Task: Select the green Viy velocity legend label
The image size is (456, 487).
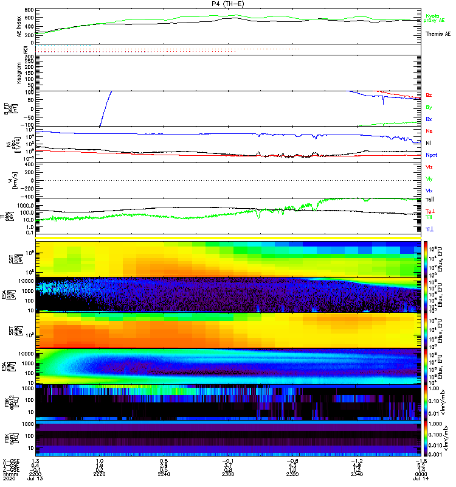Action: point(429,179)
